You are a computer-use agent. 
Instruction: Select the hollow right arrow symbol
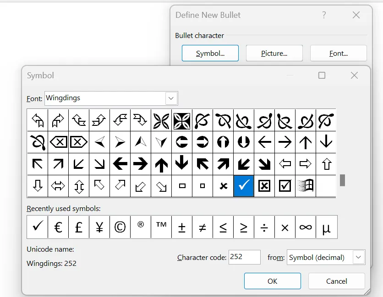coord(306,164)
